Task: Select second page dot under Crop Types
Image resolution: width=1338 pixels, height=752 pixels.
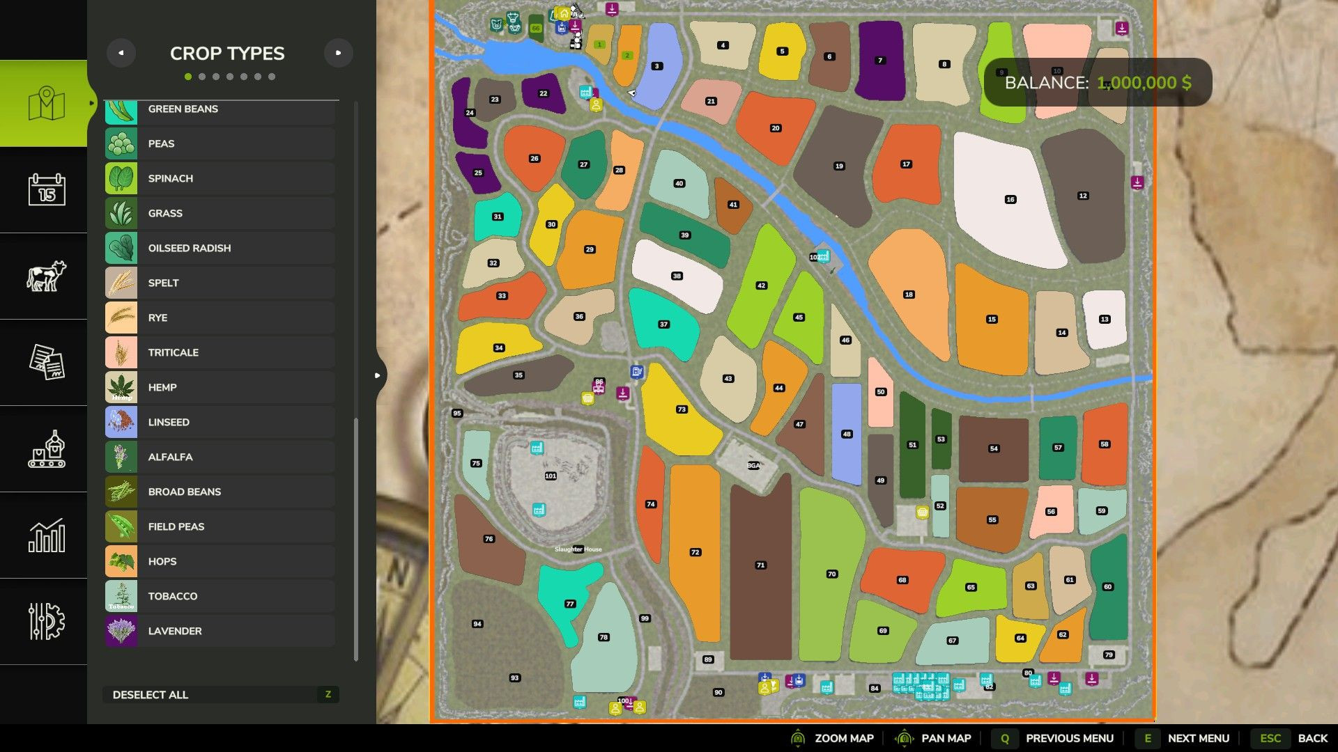Action: point(202,77)
